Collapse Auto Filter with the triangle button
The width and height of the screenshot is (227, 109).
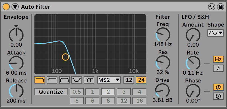(x=15, y=7)
